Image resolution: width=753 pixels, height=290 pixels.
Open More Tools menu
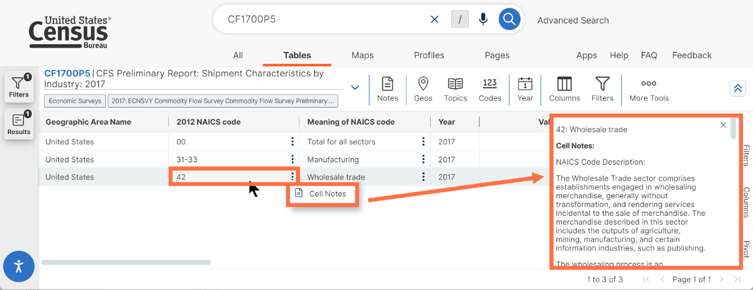(x=649, y=89)
